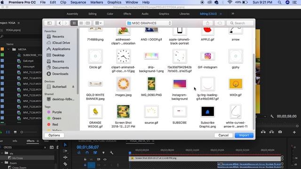Click the Edit Tags button in dialog
Viewport: 301px width, 169px height.
220,23
